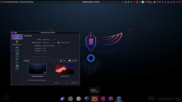Click the green shield tray icon
The height and width of the screenshot is (102, 182).
tap(128, 2)
